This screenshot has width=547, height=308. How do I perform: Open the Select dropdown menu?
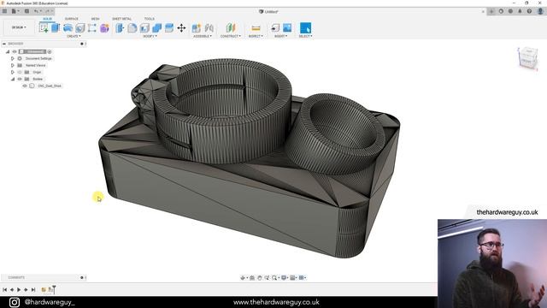point(305,36)
